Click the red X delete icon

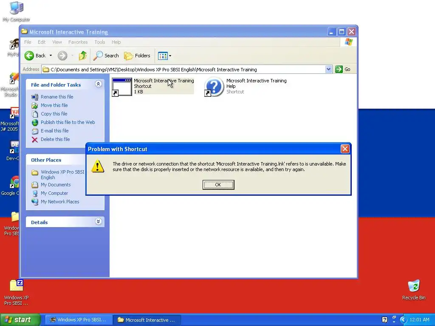(x=35, y=139)
